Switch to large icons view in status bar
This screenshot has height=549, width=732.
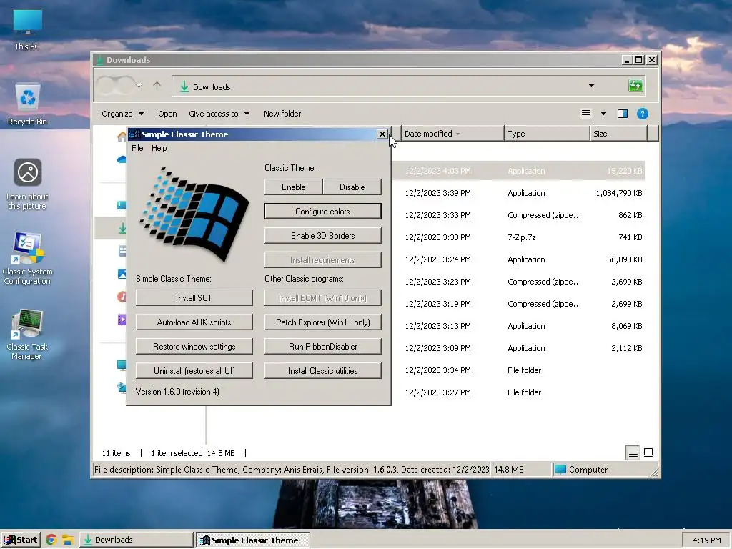tap(648, 452)
